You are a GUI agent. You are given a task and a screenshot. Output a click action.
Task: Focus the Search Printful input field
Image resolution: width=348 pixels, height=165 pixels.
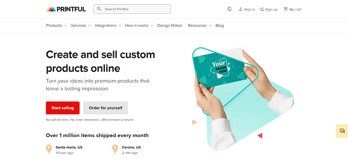[x=132, y=9]
